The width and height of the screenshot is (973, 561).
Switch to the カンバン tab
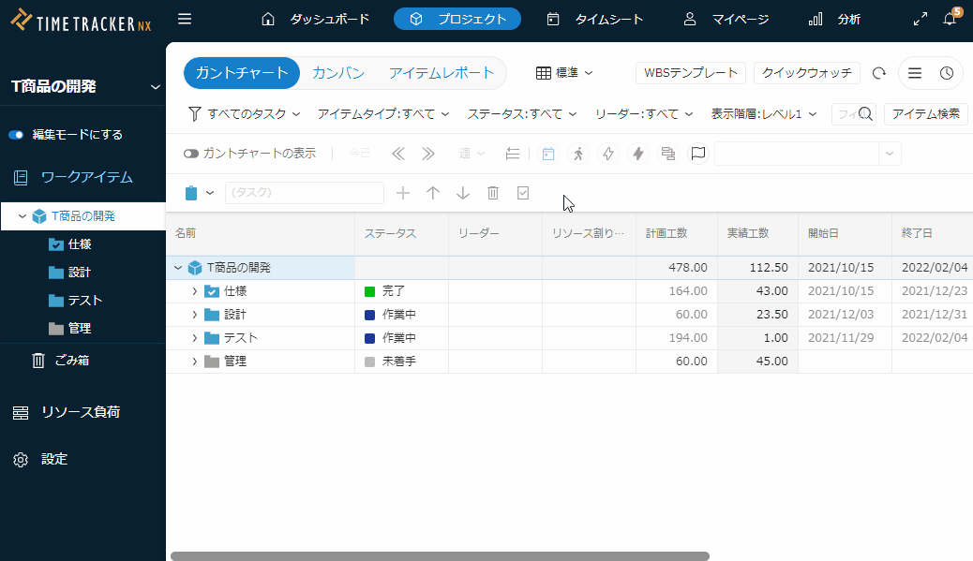point(337,73)
